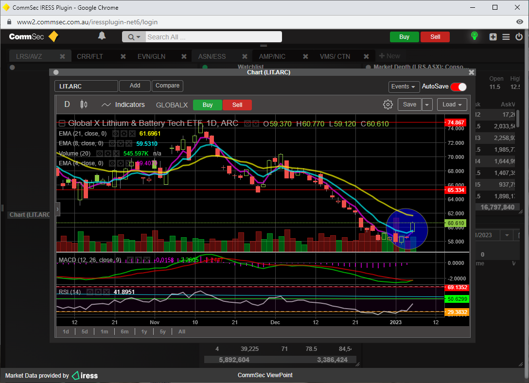Toggle visibility of MACD indicator

click(x=130, y=260)
